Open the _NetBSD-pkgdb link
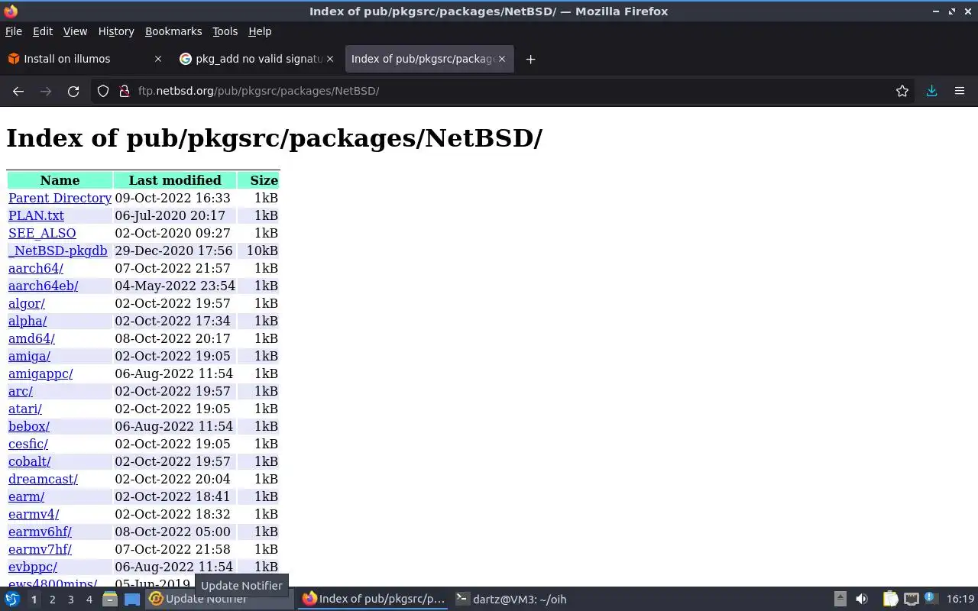 point(57,251)
